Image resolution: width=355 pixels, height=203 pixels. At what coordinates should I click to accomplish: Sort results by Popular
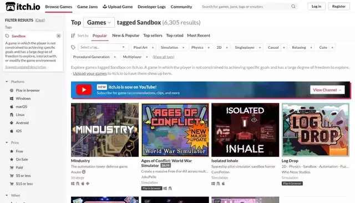[x=100, y=35]
